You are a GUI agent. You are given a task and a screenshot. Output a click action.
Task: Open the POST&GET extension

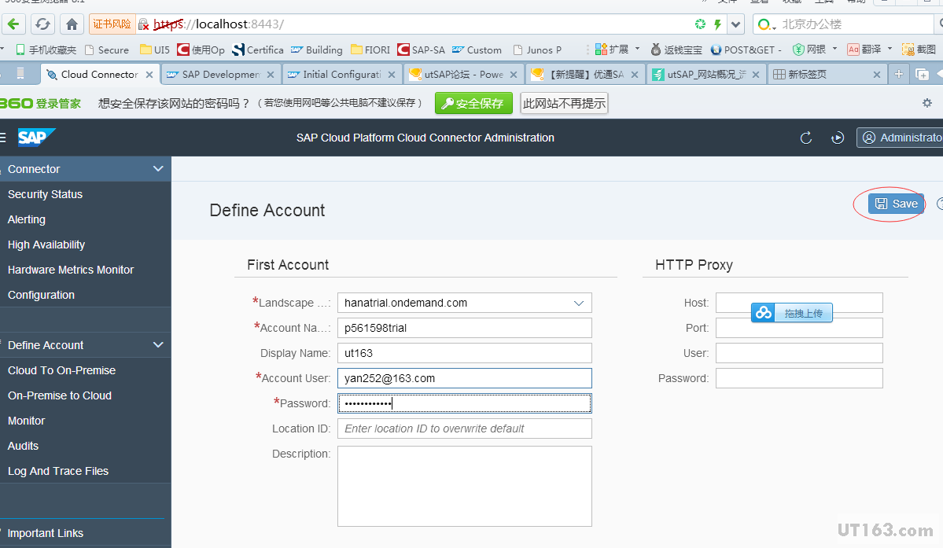(x=745, y=50)
